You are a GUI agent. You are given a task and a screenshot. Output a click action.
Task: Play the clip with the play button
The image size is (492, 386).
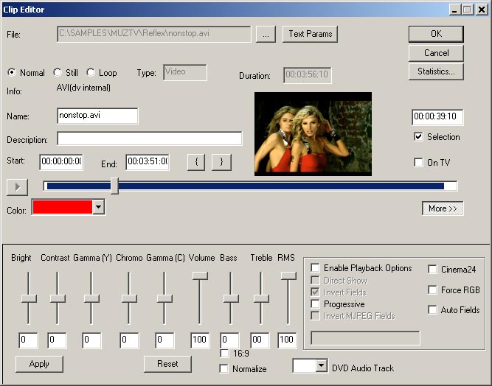click(17, 187)
